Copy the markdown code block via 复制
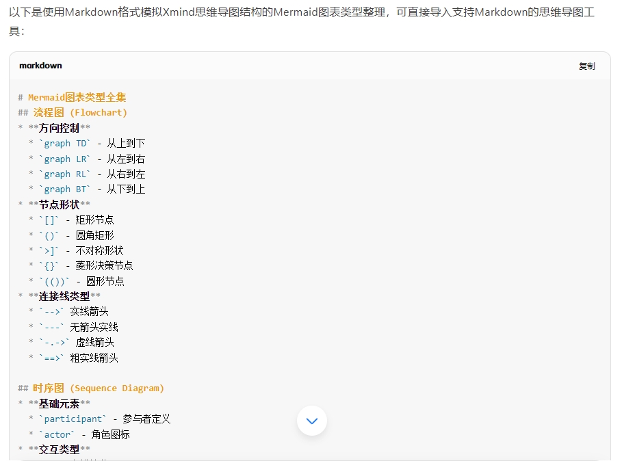The image size is (622, 461). click(586, 66)
